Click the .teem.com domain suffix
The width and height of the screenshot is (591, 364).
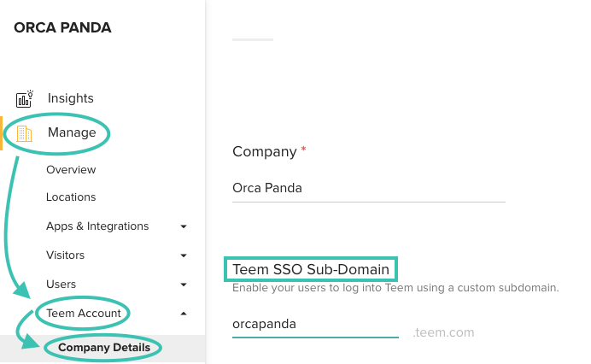click(443, 332)
